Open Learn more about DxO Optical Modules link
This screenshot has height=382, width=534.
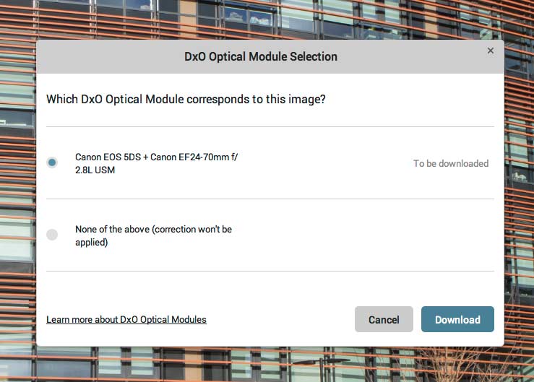pos(126,319)
